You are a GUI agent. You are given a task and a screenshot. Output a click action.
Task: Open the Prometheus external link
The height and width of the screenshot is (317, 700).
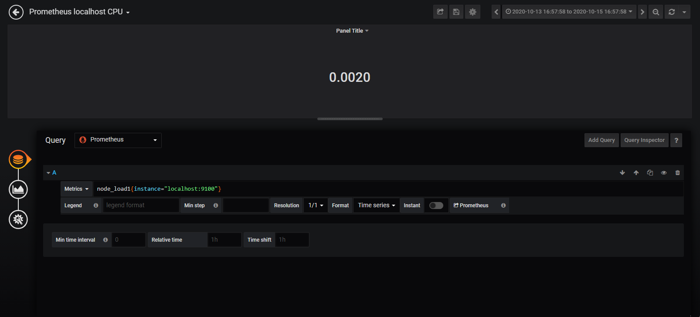(x=471, y=206)
